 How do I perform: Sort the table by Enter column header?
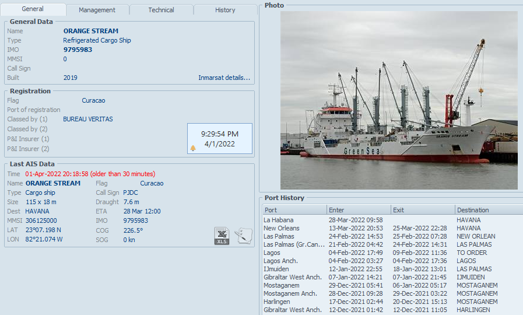[359, 210]
